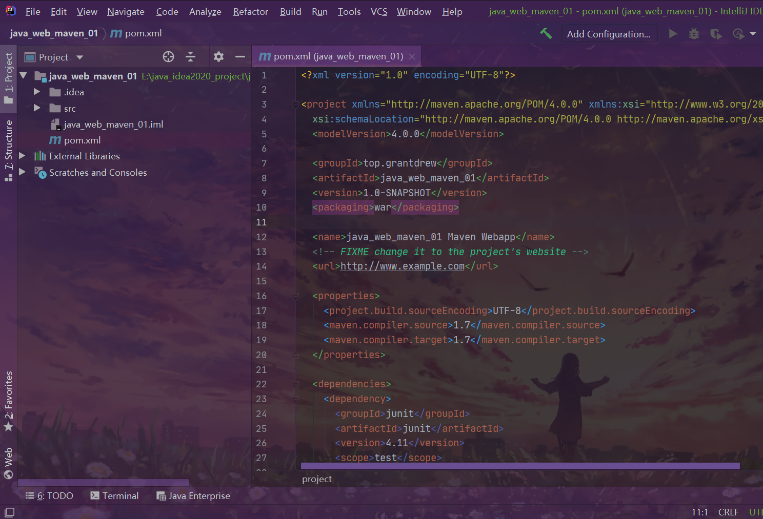Open the Help menu

(x=452, y=11)
